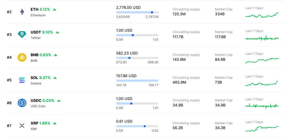Click the yellow BNB coin icon
The height and width of the screenshot is (138, 284).
(x=22, y=57)
